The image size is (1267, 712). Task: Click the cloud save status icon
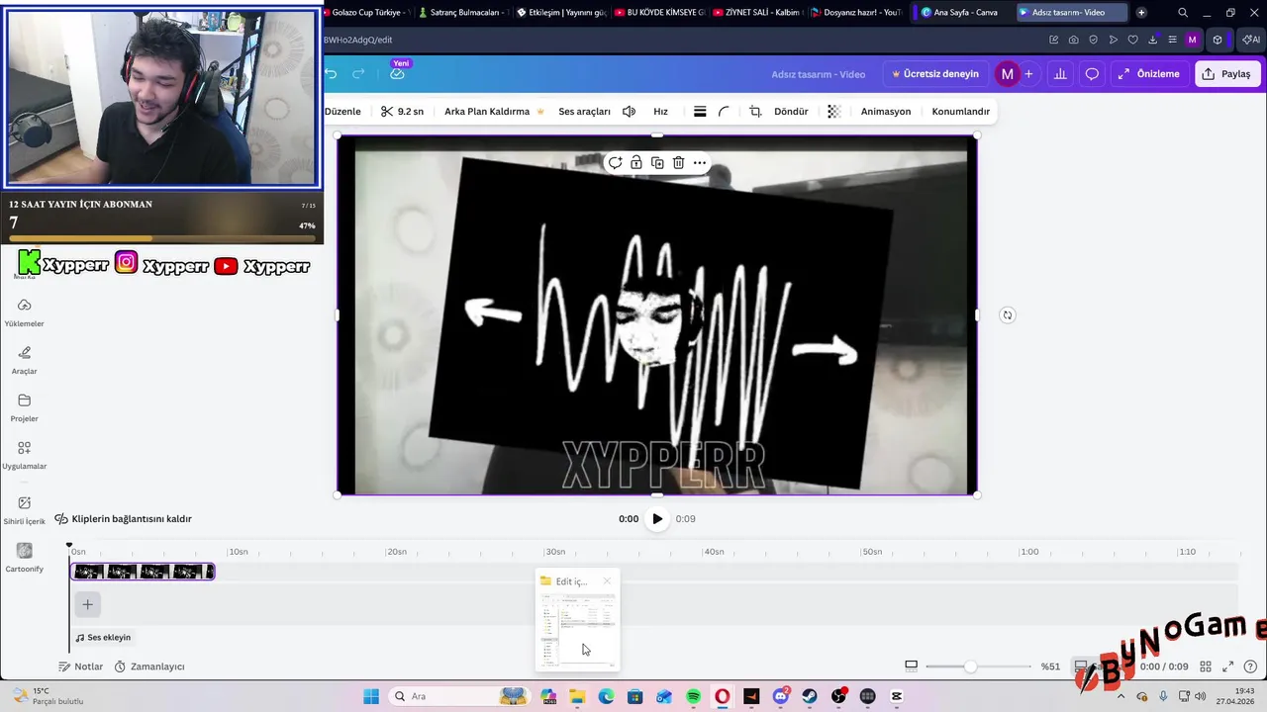pyautogui.click(x=397, y=74)
